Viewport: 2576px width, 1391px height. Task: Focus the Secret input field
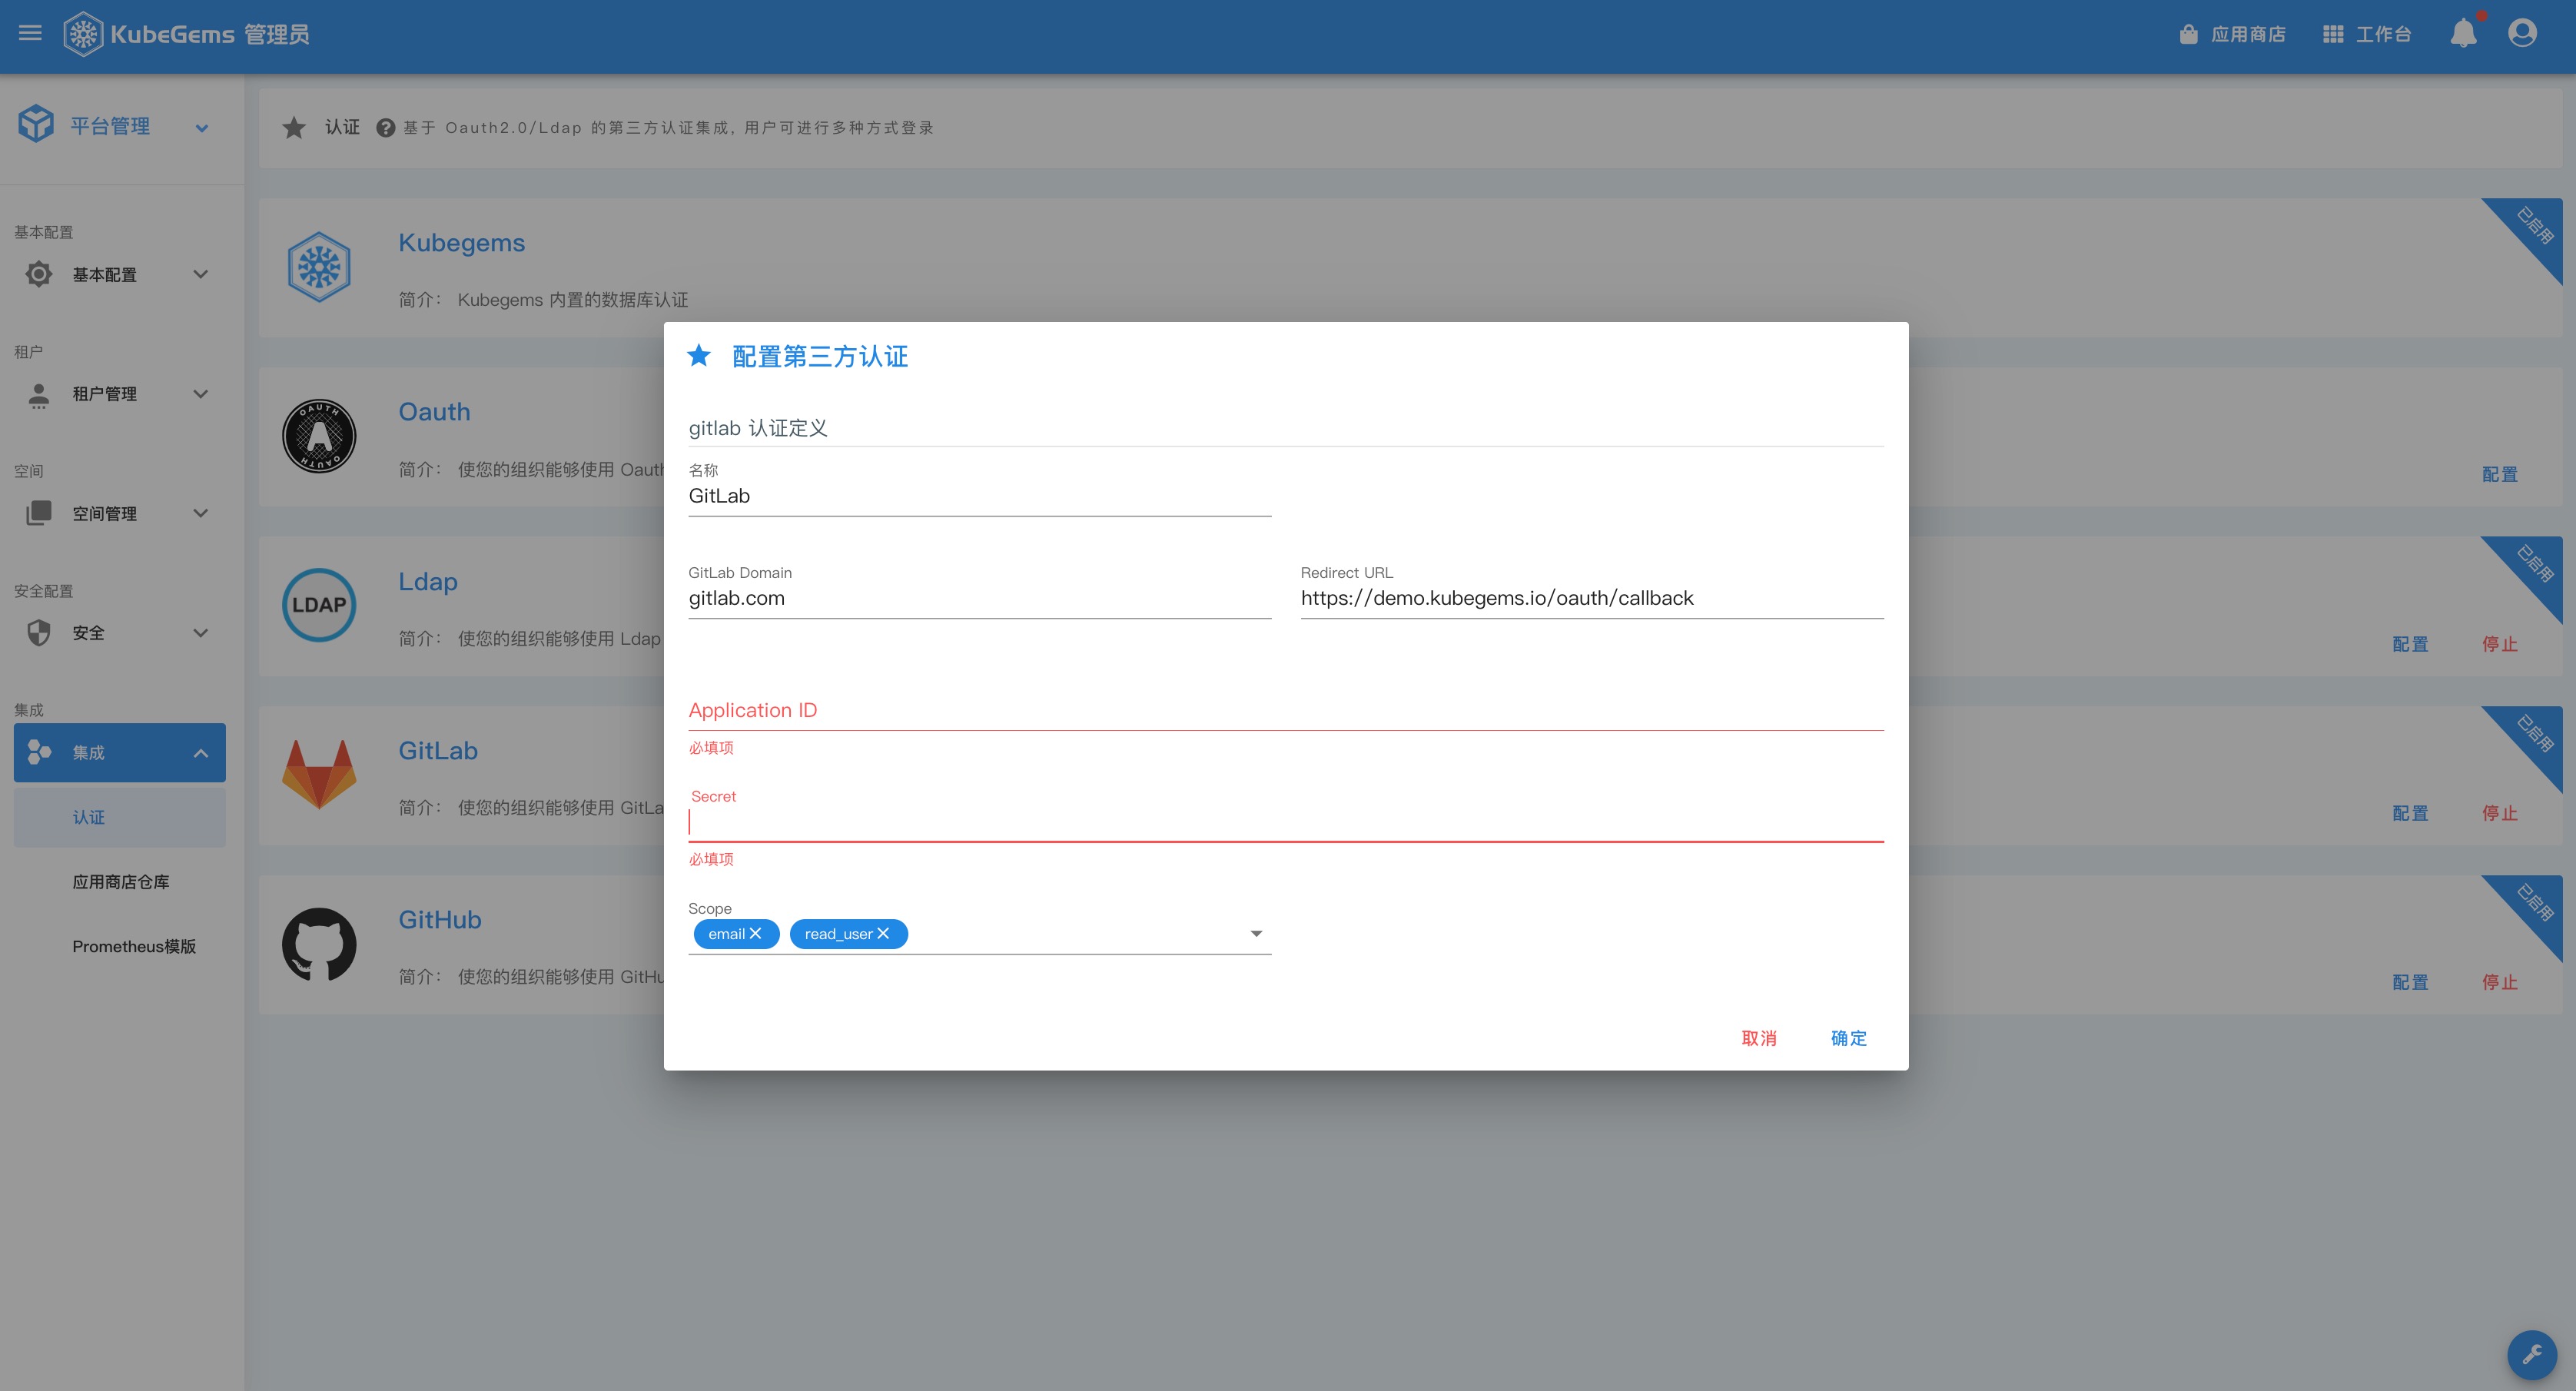[x=1286, y=822]
